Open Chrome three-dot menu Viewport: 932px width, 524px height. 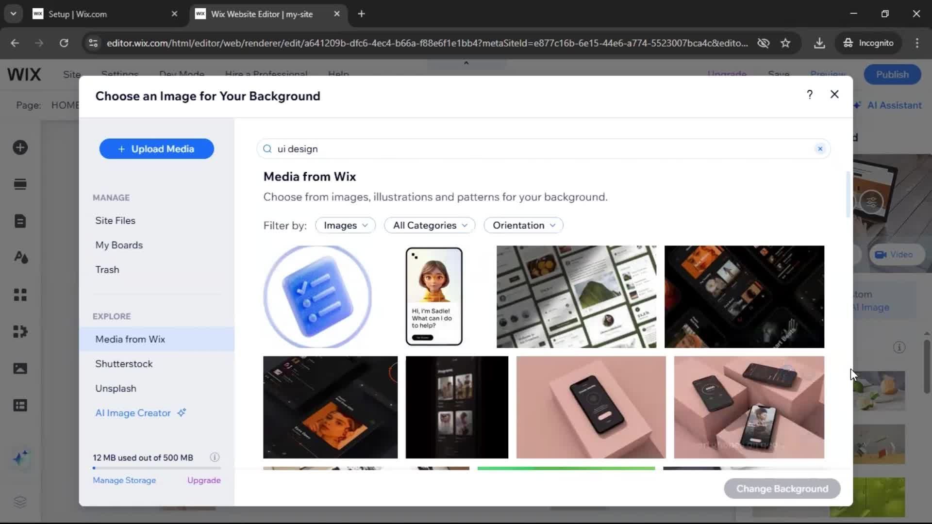(917, 43)
